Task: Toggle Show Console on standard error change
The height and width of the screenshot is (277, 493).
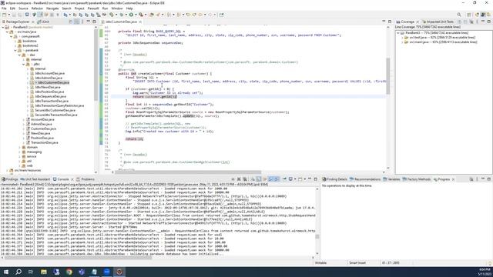Action: (x=277, y=179)
